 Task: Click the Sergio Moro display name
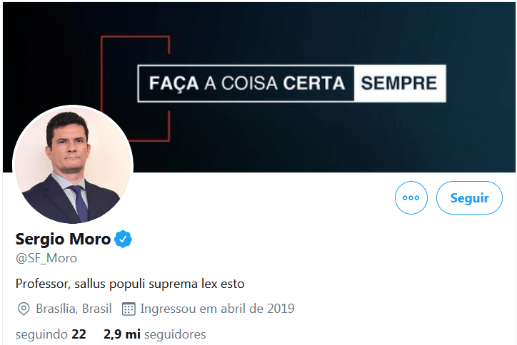(x=63, y=240)
